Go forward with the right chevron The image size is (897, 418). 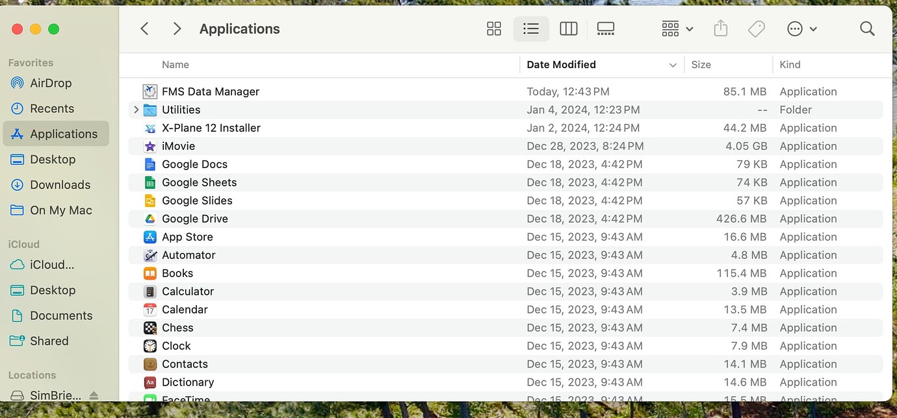pyautogui.click(x=177, y=29)
